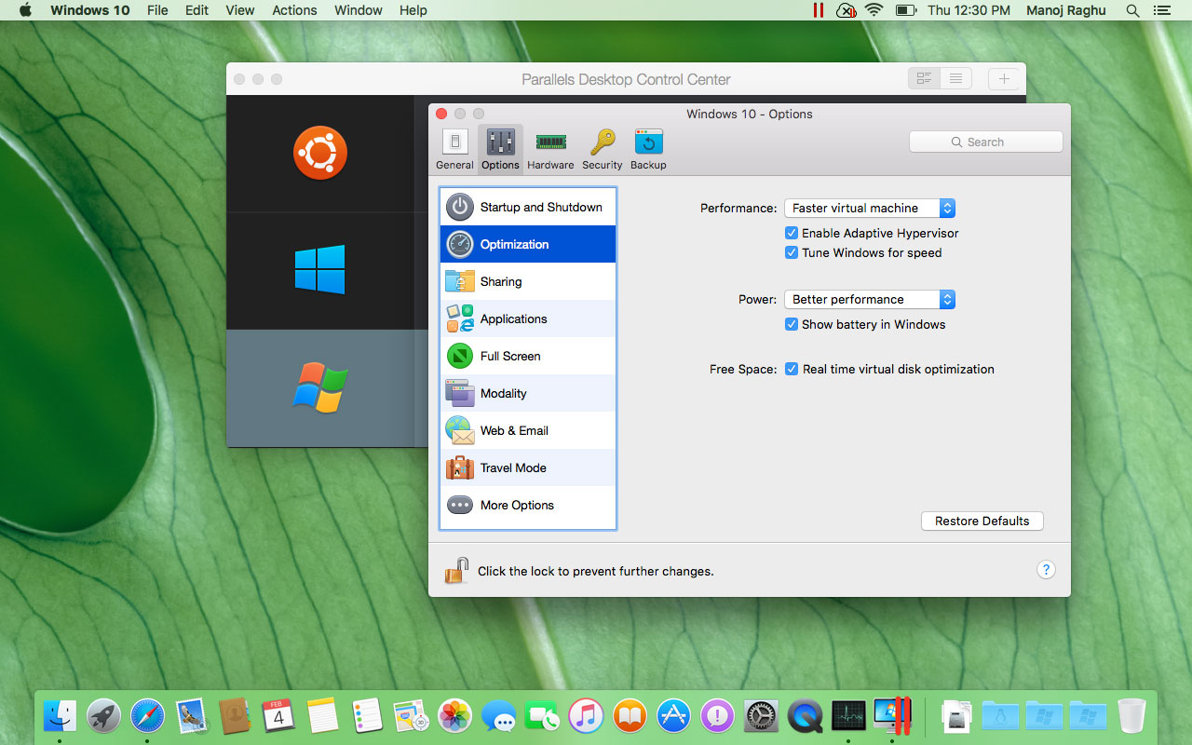Open Finder from the Dock
1192x745 pixels.
61,715
